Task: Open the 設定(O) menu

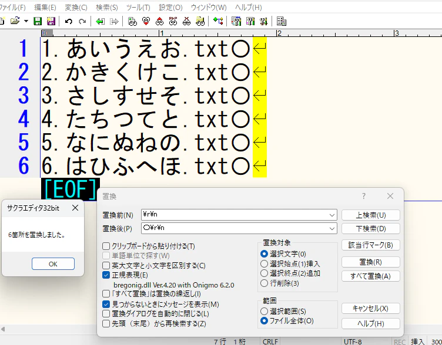Action: (x=171, y=7)
